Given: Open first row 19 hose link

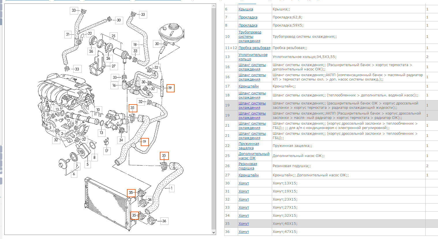Looking at the screenshot, I should [252, 105].
